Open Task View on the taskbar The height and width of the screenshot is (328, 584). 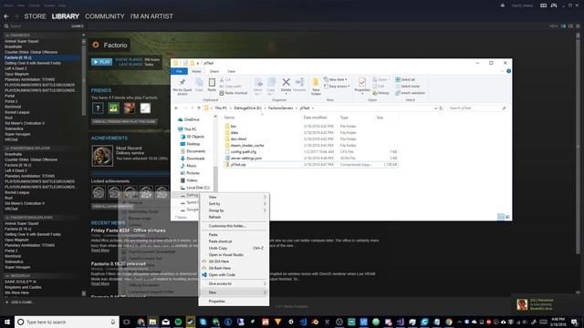[126, 322]
